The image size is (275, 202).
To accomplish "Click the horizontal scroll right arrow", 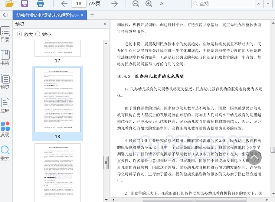I will [267, 200].
